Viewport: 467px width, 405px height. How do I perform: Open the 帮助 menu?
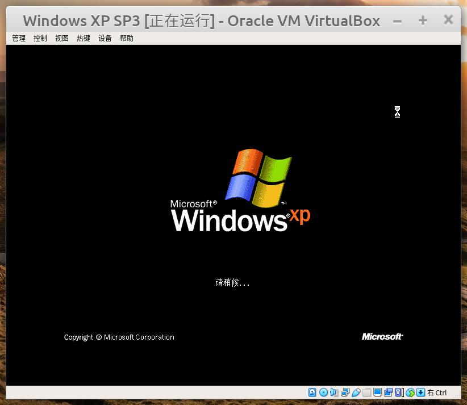[126, 38]
